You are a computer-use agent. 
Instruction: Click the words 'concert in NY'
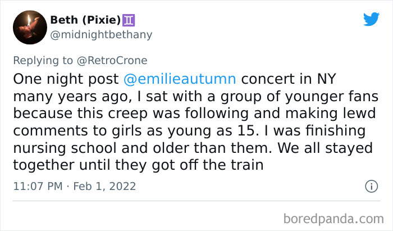pyautogui.click(x=286, y=78)
